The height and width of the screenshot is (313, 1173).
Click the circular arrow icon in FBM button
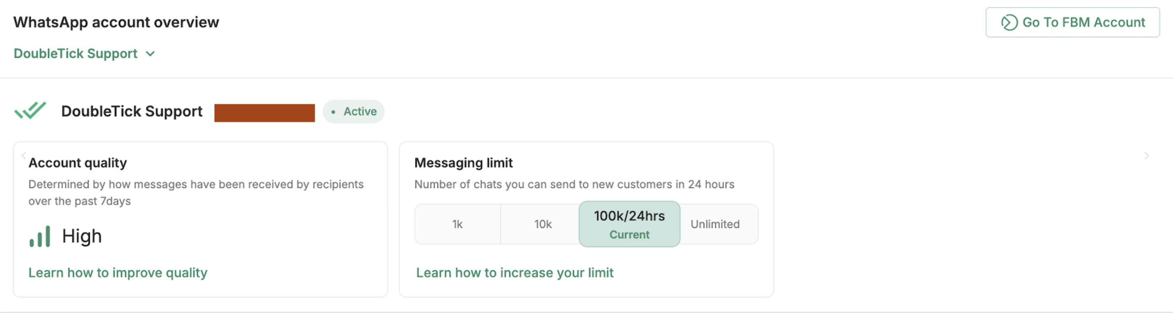[1009, 22]
